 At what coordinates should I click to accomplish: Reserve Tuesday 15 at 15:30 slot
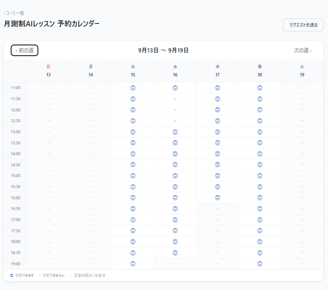[133, 187]
